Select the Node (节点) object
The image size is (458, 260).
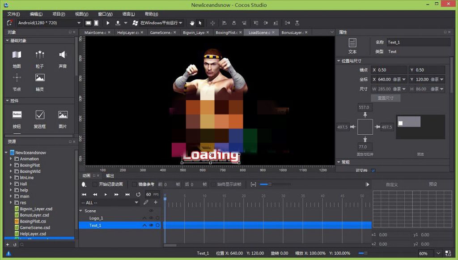point(17,82)
